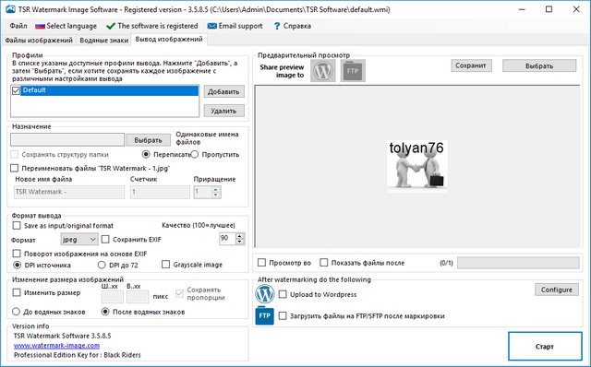Close the TSR Watermark window
Viewport: 591px width, 367px height.
(576, 9)
